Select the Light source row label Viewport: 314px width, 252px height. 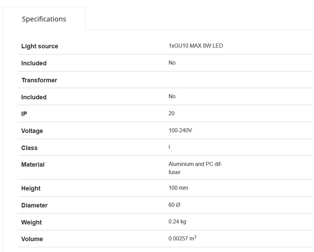[40, 46]
